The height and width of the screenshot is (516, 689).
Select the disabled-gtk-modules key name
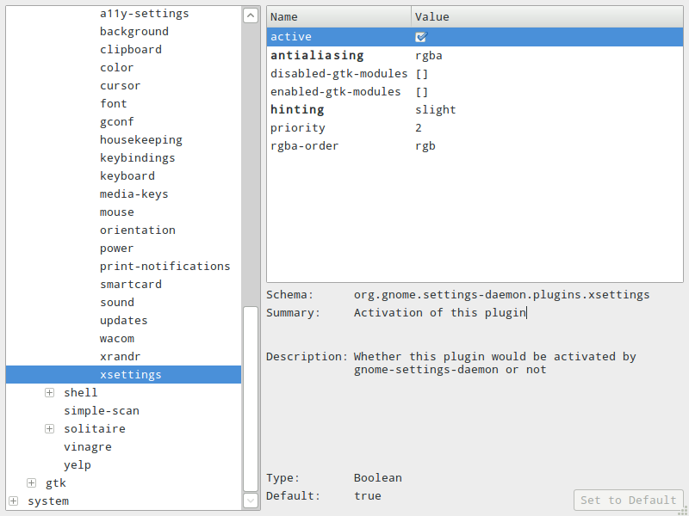coord(338,74)
